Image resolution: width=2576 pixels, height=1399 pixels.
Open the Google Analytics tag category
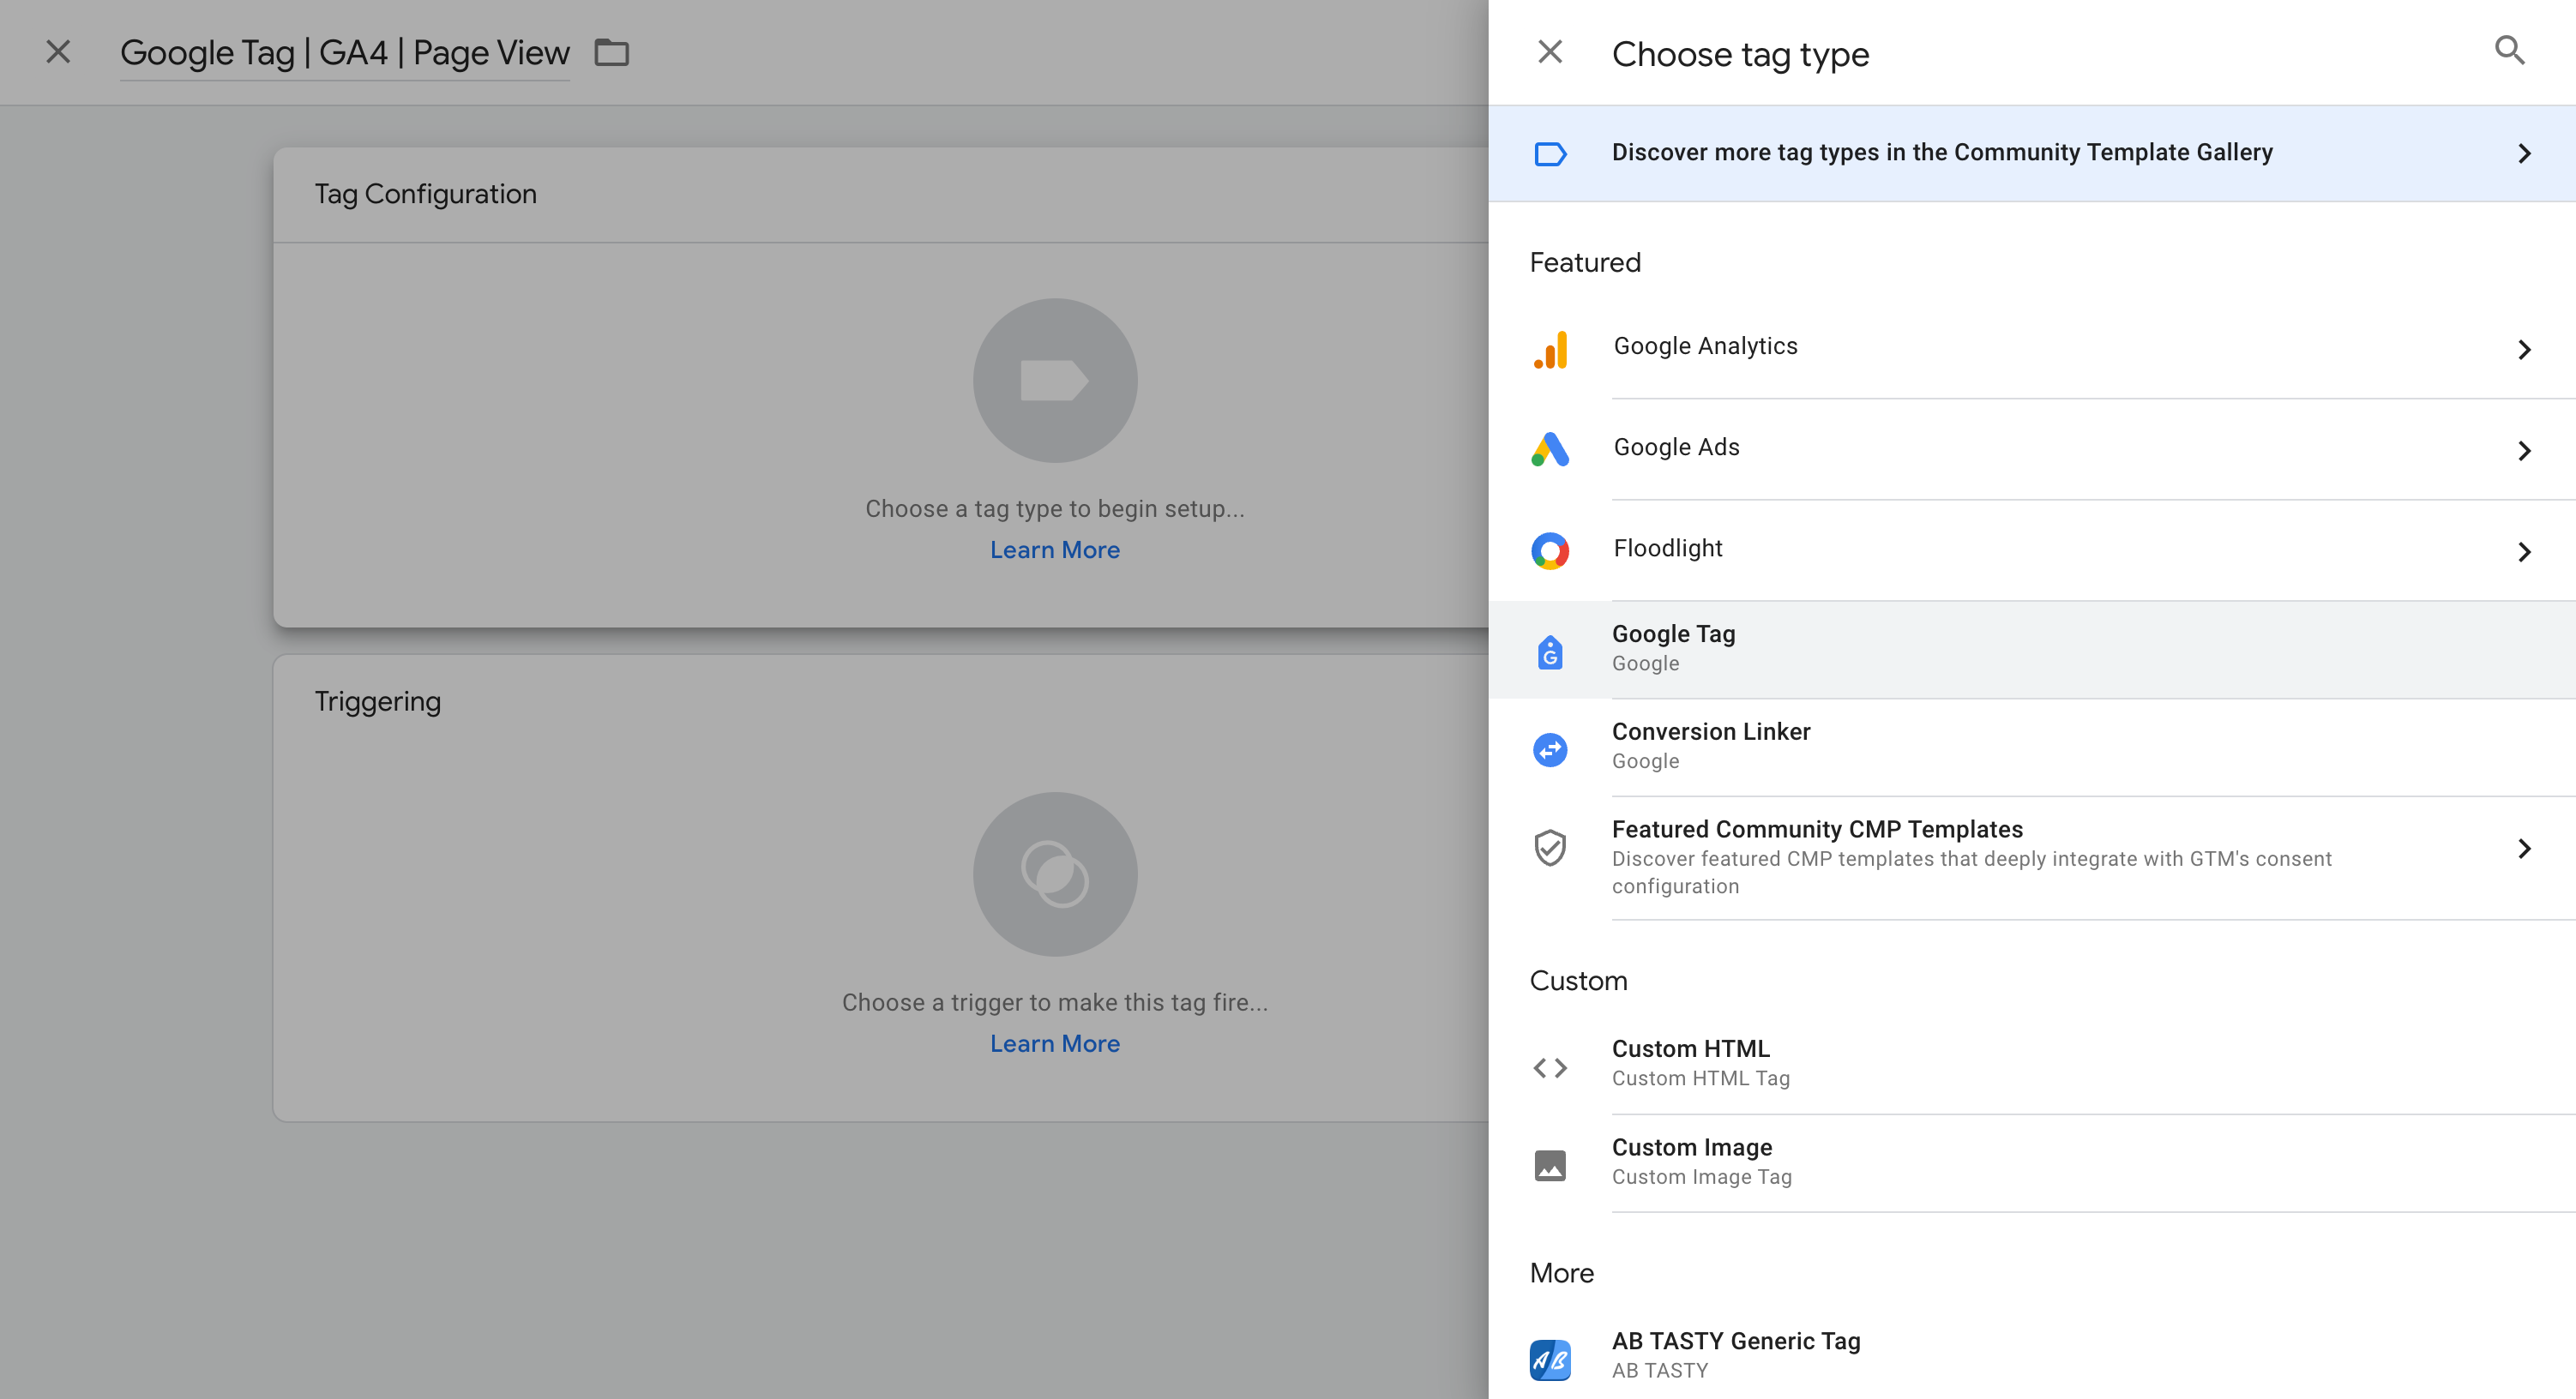pos(2032,348)
